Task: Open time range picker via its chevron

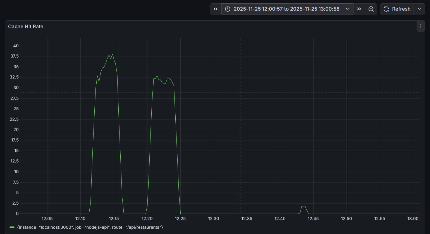Action: (x=347, y=9)
